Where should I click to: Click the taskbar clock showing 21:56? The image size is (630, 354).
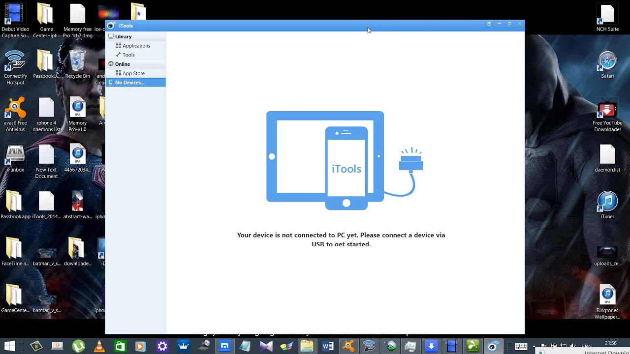click(610, 343)
